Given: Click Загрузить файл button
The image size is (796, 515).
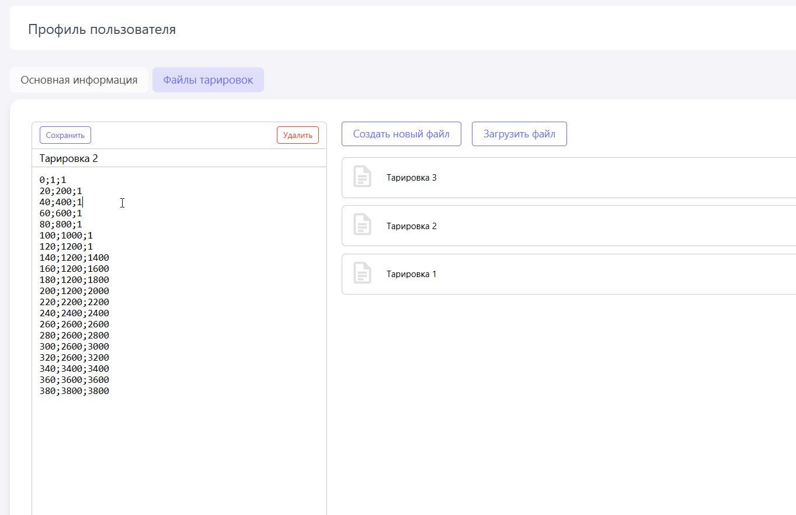Looking at the screenshot, I should point(519,134).
